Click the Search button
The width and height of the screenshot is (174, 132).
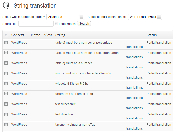tap(84, 24)
